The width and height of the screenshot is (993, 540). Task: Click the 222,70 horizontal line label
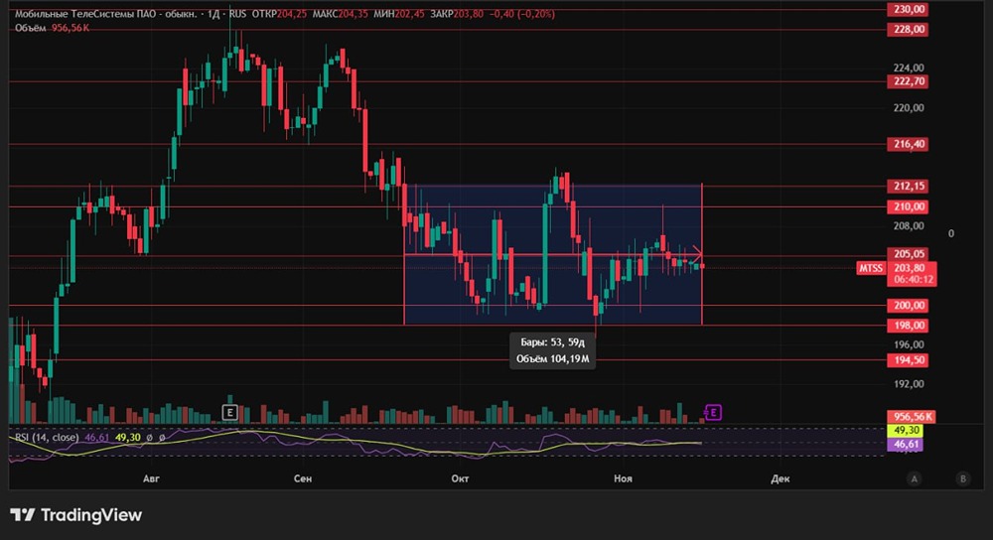[x=909, y=81]
